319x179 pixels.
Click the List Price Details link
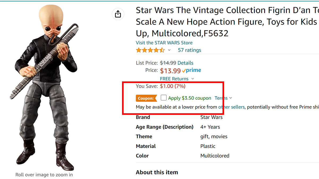pos(185,63)
